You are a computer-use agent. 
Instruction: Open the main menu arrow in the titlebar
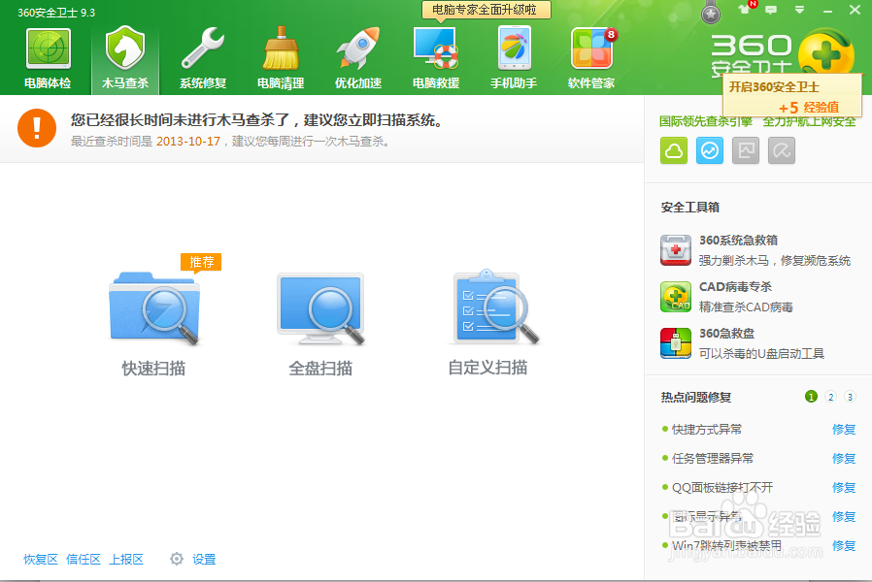(x=799, y=11)
